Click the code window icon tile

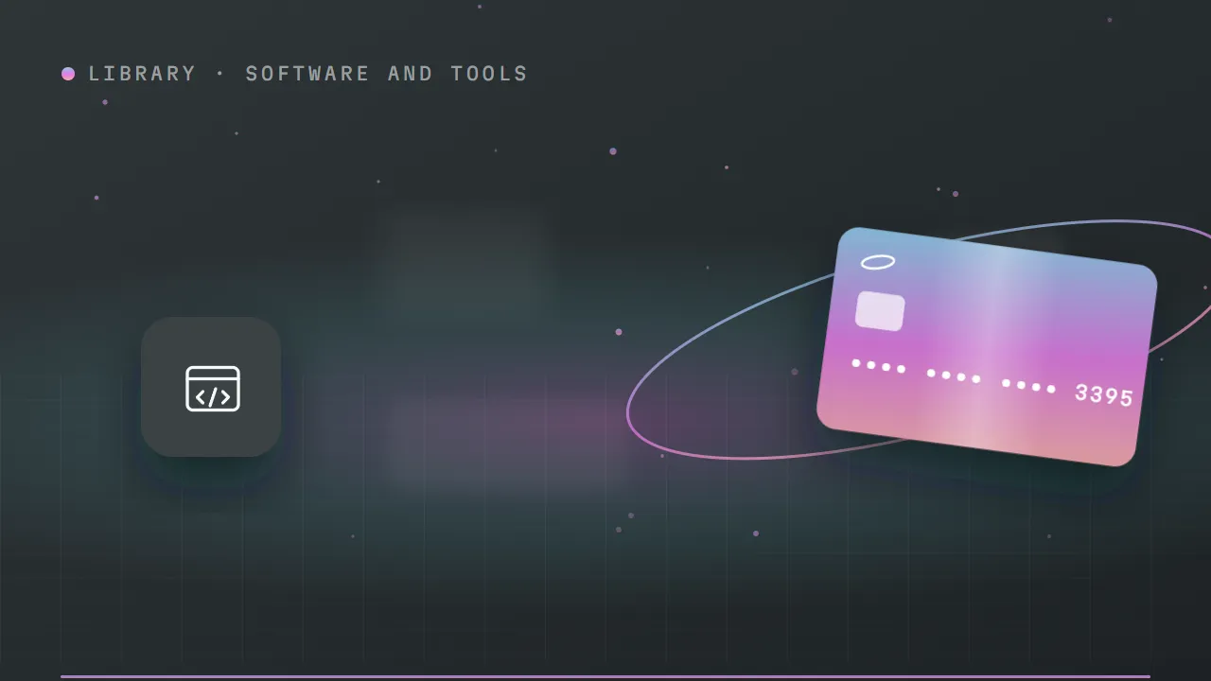pos(211,387)
